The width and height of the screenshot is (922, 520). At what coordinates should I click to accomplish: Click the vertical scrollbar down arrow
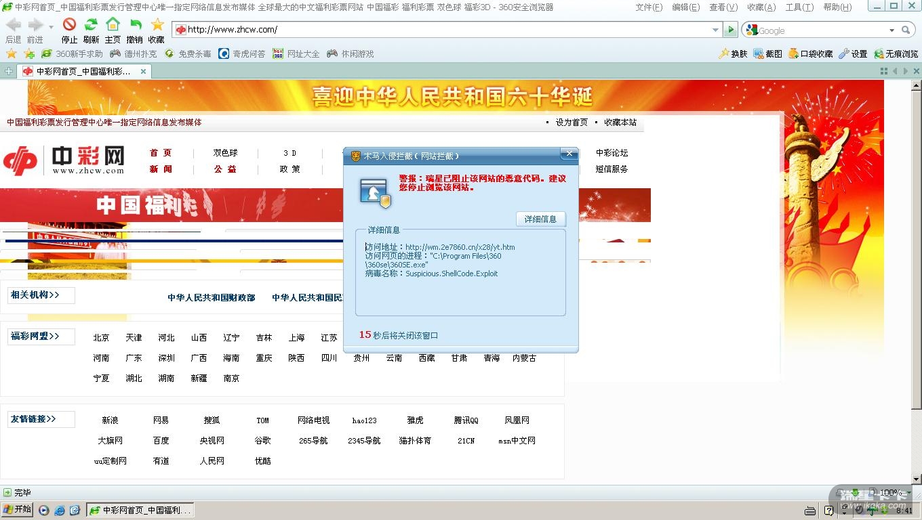(917, 479)
